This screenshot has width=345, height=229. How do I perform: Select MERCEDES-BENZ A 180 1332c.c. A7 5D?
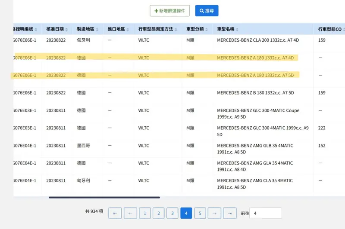(x=255, y=75)
